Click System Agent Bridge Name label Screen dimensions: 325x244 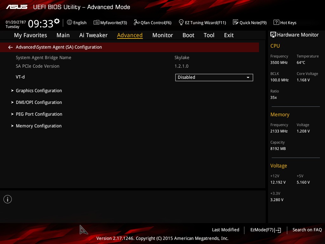tap(43, 58)
